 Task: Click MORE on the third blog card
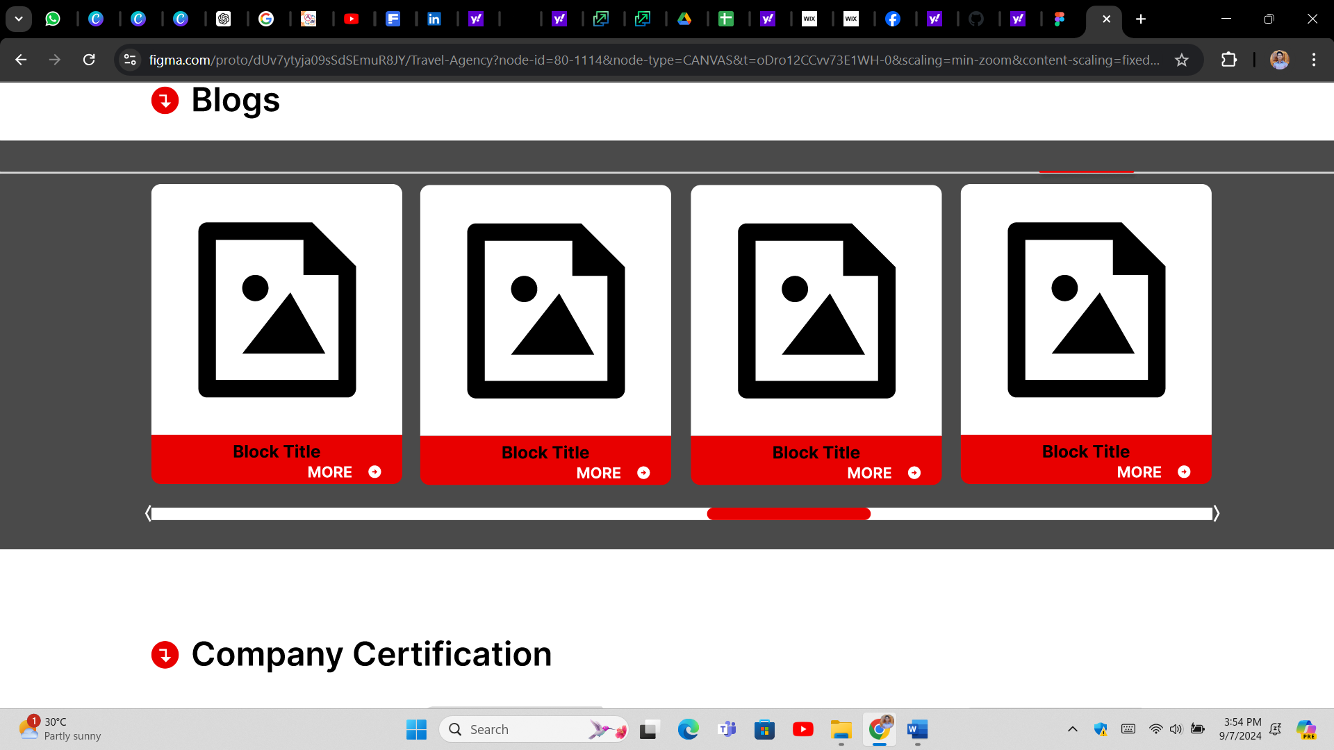pos(868,473)
